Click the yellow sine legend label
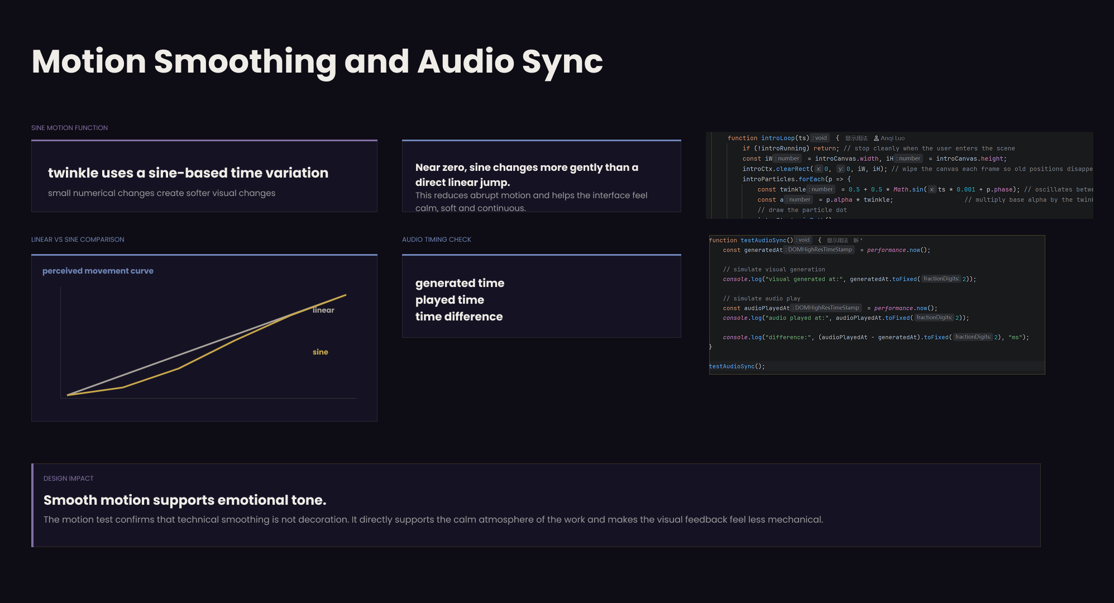The height and width of the screenshot is (603, 1114). coord(320,352)
